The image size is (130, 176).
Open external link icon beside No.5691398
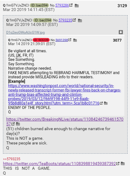tap(70, 40)
